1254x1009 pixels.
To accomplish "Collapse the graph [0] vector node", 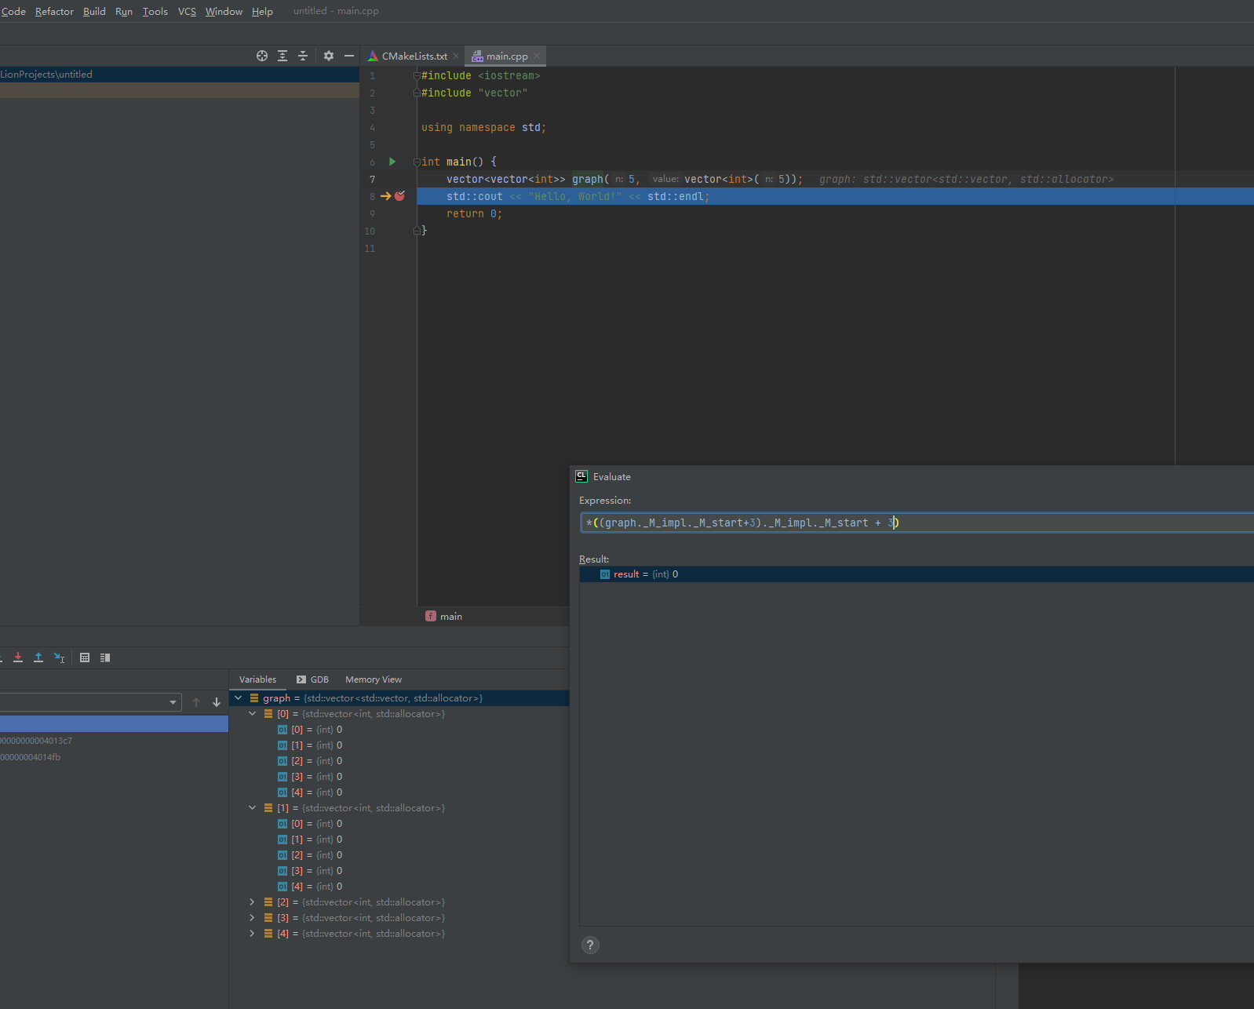I will [x=253, y=713].
